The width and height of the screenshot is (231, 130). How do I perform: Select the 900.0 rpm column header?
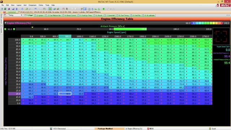(x=65, y=36)
